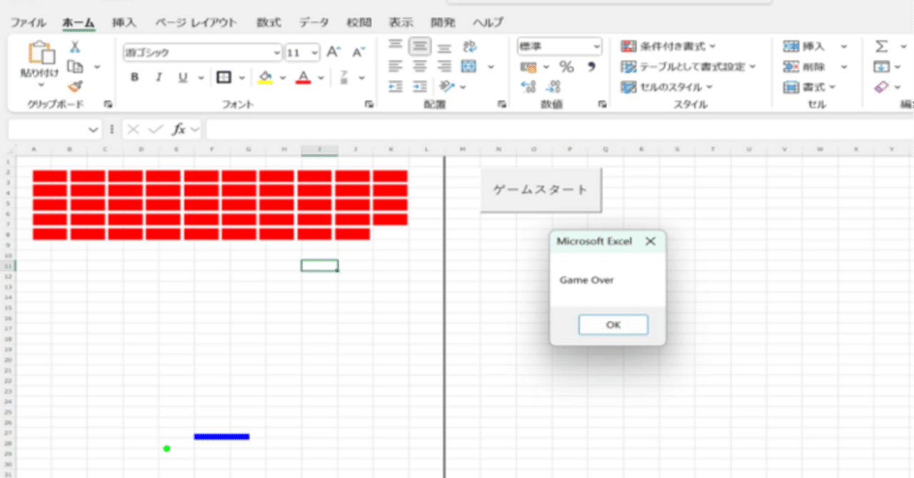Screen dimensions: 914x478
Task: Click the AutoSum (Σ) icon
Action: (882, 45)
